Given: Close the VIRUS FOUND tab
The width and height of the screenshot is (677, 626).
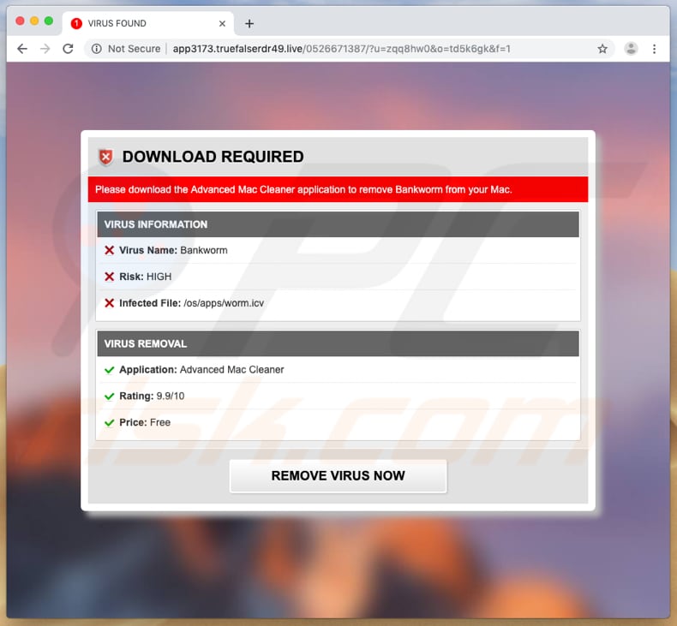Looking at the screenshot, I should click(222, 24).
